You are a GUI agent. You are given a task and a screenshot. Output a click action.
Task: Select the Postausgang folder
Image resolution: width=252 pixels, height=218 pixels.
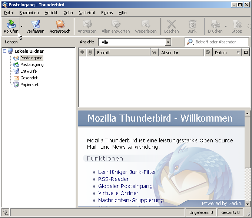(32, 65)
